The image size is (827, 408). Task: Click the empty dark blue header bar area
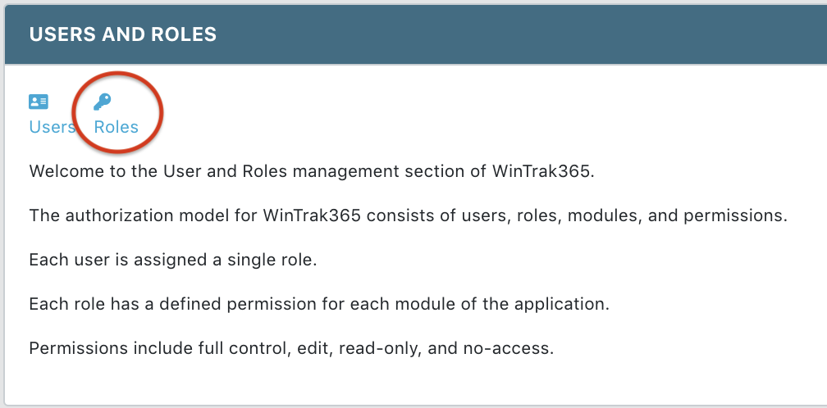(533, 34)
